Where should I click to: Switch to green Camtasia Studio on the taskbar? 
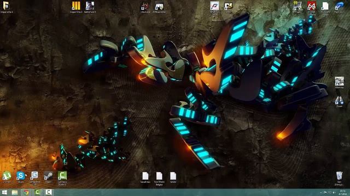37,192
